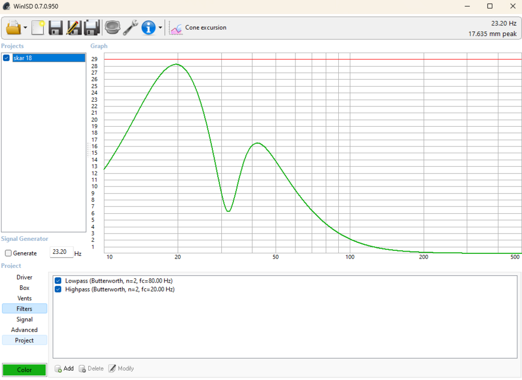Switch to the Signal tab
The image size is (522, 380).
[x=25, y=320]
